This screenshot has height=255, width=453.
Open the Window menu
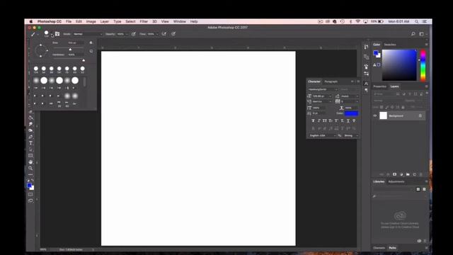[179, 21]
